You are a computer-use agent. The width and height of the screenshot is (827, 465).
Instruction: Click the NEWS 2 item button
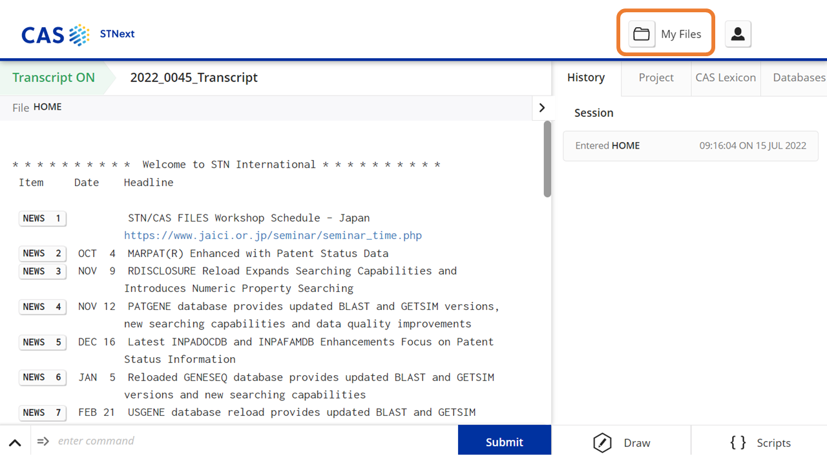[x=43, y=253]
